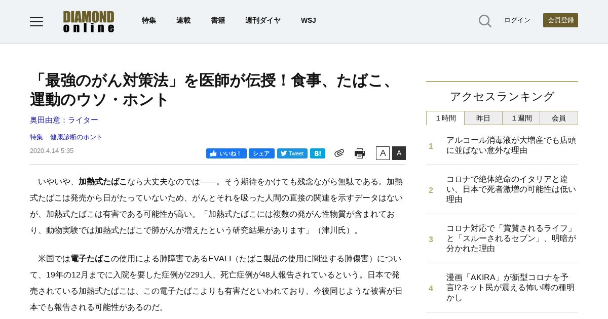Open the 連載 menu item
The image size is (608, 319).
(x=183, y=21)
